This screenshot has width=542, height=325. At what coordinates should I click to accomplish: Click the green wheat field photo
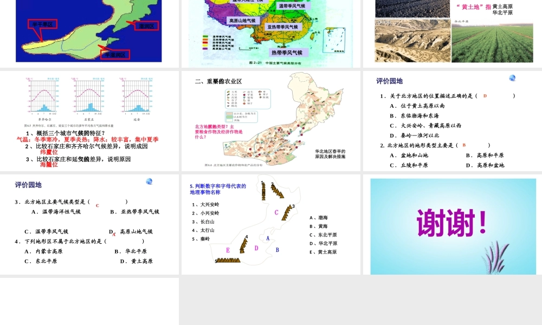pyautogui.click(x=492, y=43)
